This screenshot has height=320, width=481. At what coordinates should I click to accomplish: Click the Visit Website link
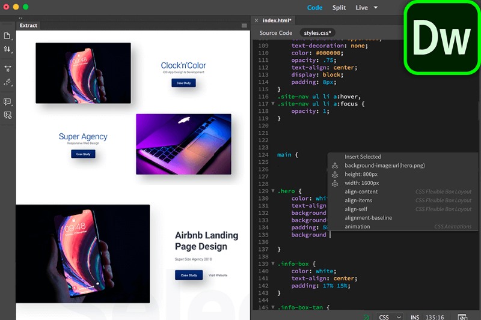(x=218, y=276)
